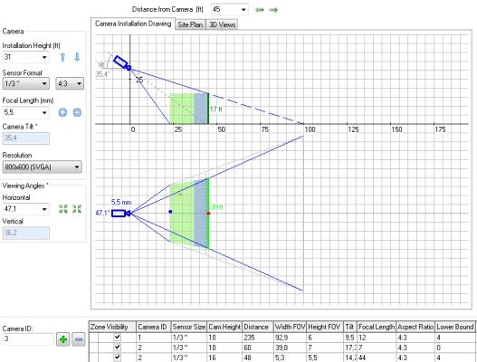
Task: Switch to Site Plan tab
Action: click(x=190, y=24)
